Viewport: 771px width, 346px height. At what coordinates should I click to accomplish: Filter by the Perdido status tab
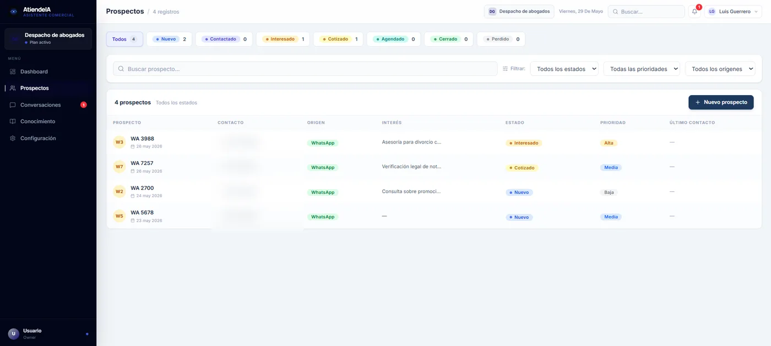tap(501, 39)
